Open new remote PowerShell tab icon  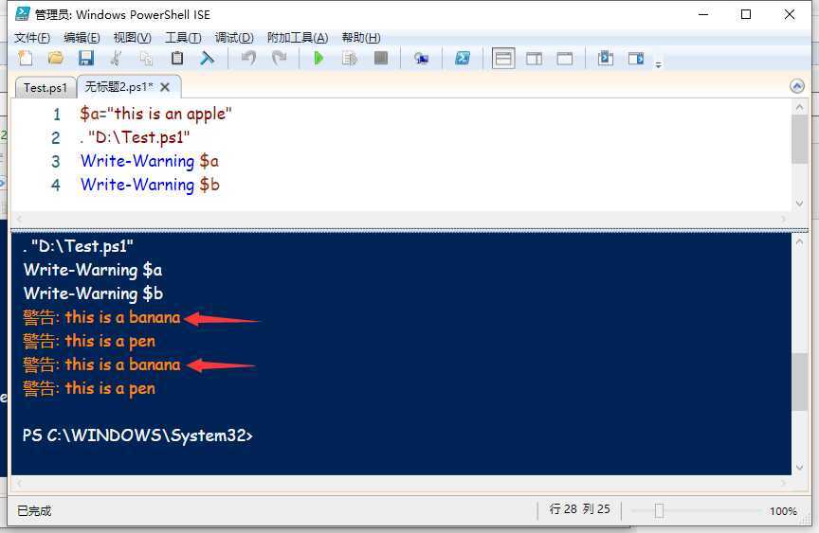click(421, 59)
